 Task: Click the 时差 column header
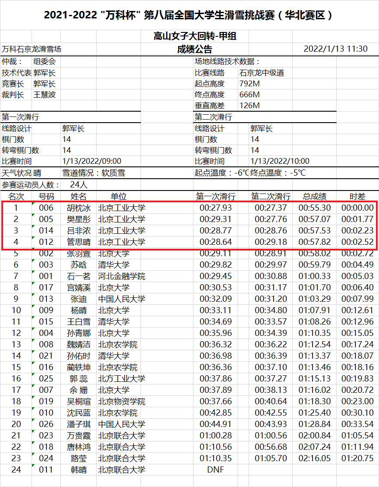pyautogui.click(x=357, y=196)
